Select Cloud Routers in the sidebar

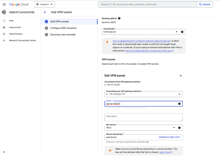16,34
